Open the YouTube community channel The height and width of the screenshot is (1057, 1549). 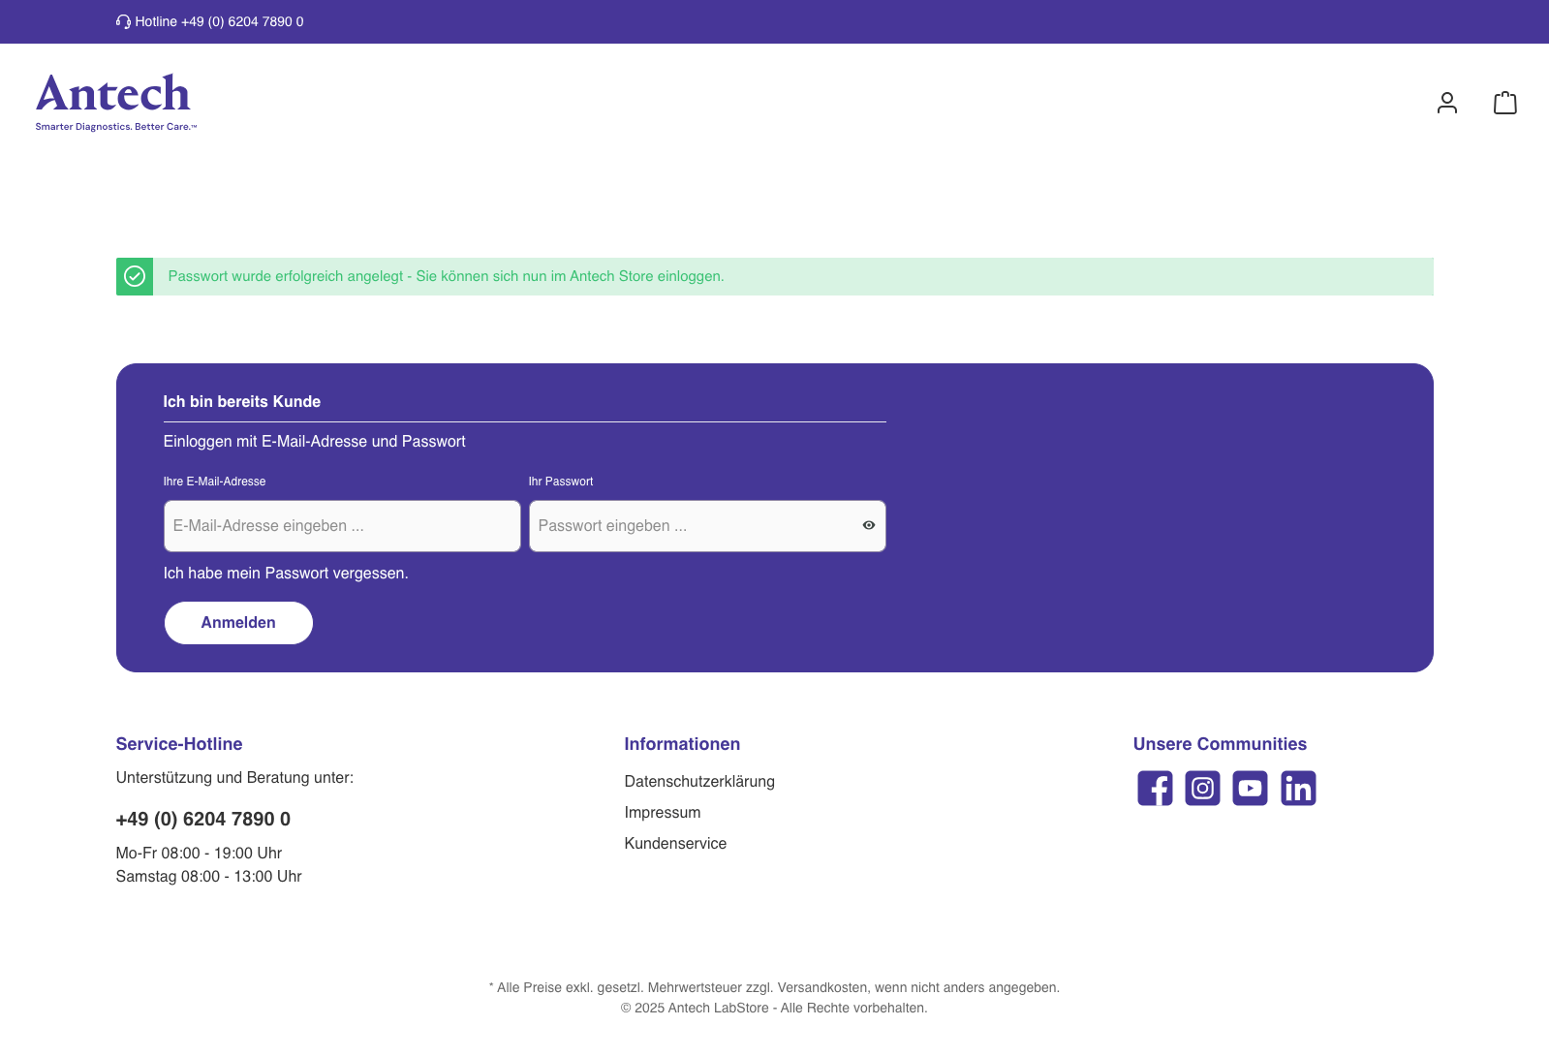pyautogui.click(x=1250, y=788)
